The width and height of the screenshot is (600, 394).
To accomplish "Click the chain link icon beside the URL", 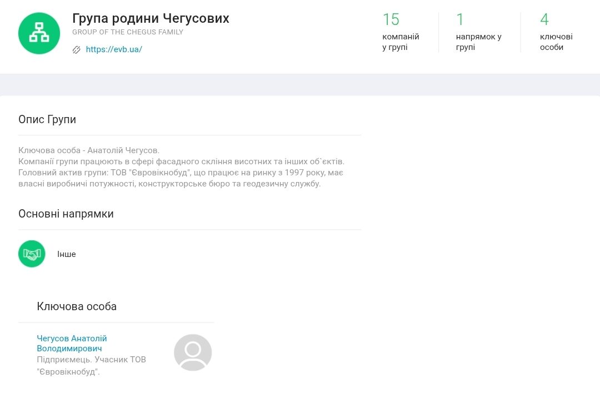I will (x=77, y=49).
